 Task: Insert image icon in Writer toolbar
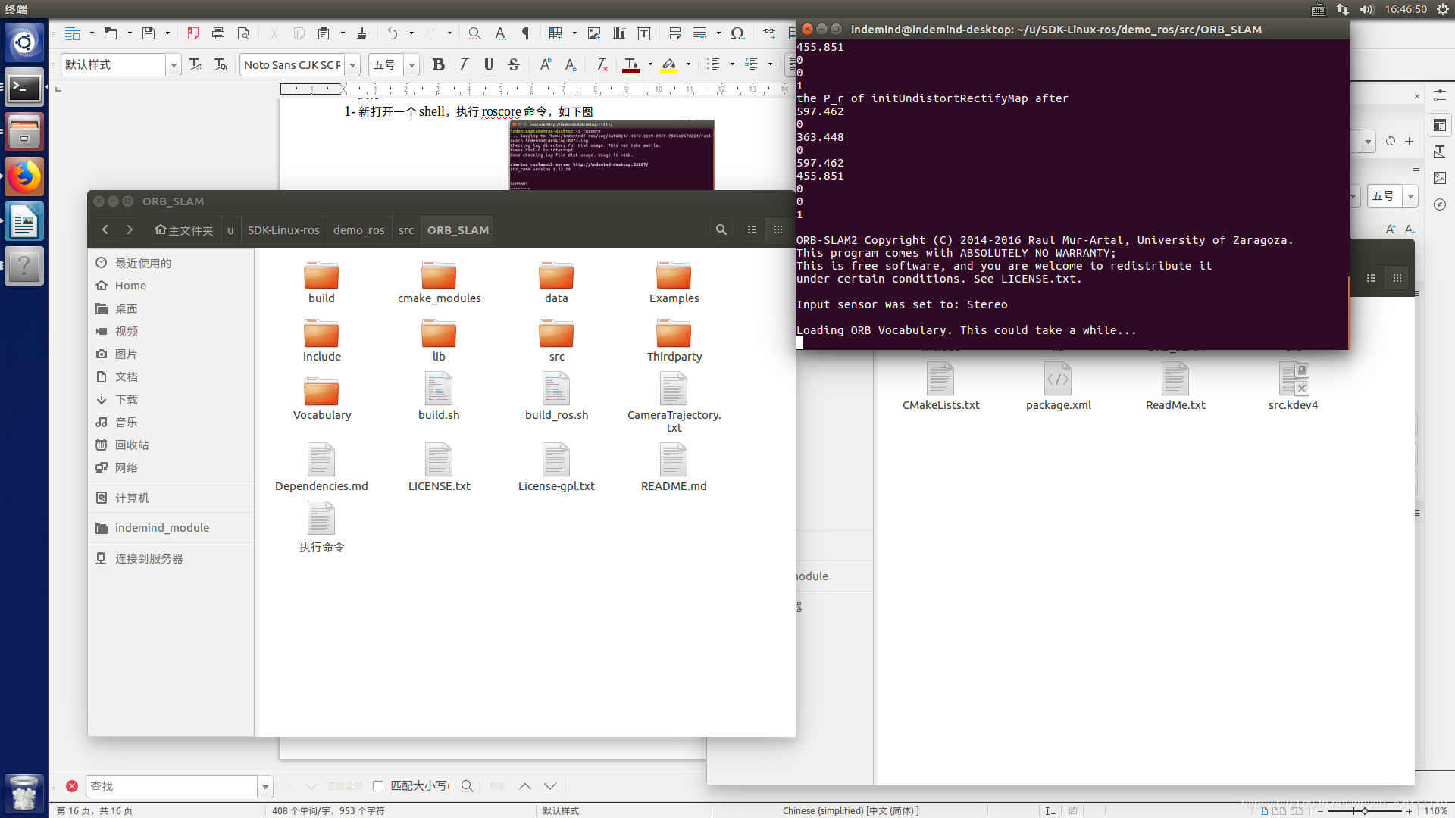click(x=594, y=33)
